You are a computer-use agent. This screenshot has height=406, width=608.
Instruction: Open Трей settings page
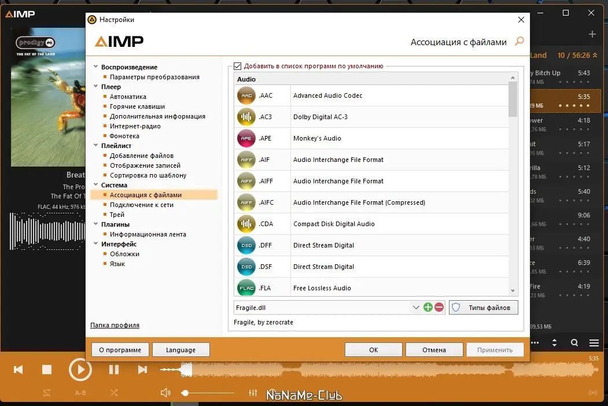coord(117,215)
